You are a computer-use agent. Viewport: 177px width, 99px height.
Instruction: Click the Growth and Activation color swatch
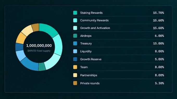click(75, 28)
